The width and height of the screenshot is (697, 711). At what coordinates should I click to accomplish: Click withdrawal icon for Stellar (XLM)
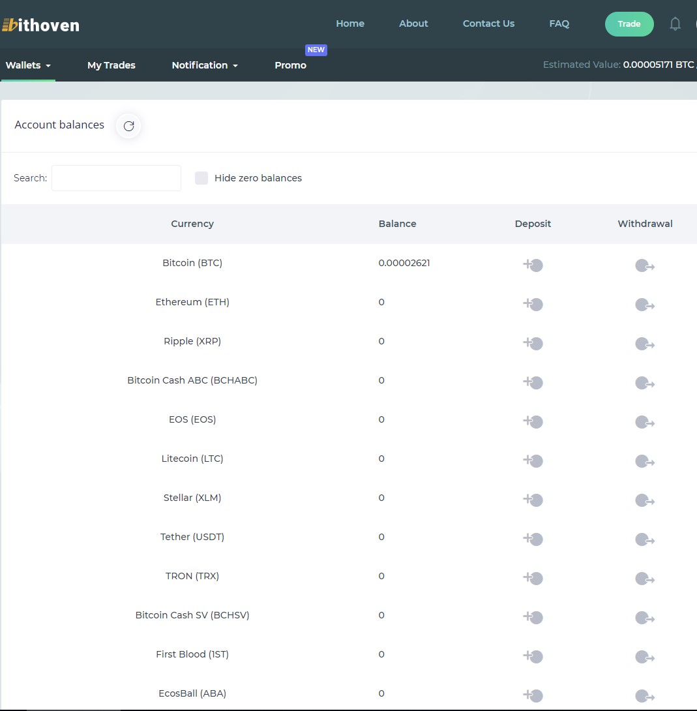[644, 500]
